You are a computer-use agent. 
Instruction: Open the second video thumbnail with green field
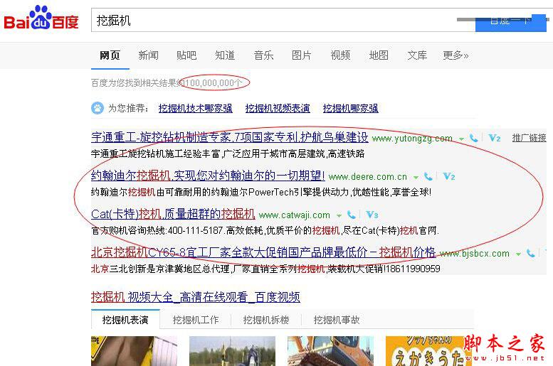[232, 351]
